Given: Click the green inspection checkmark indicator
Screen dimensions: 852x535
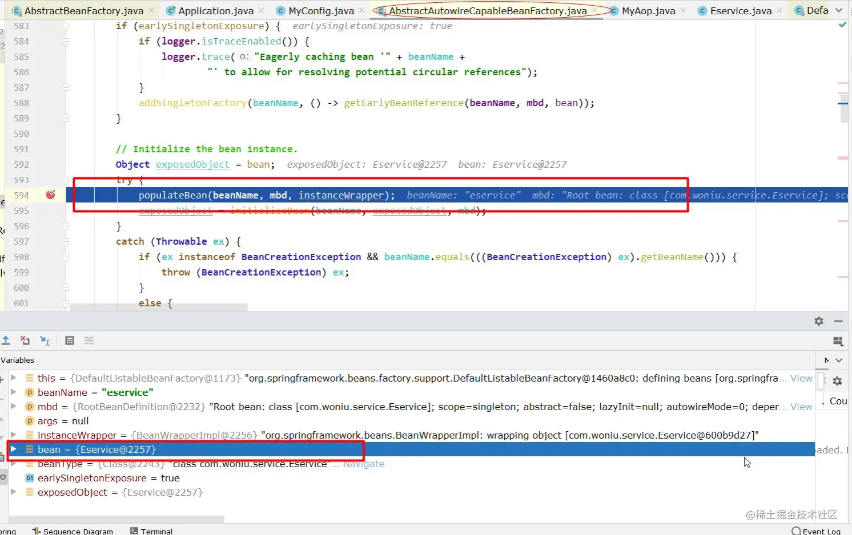Looking at the screenshot, I should pyautogui.click(x=842, y=25).
